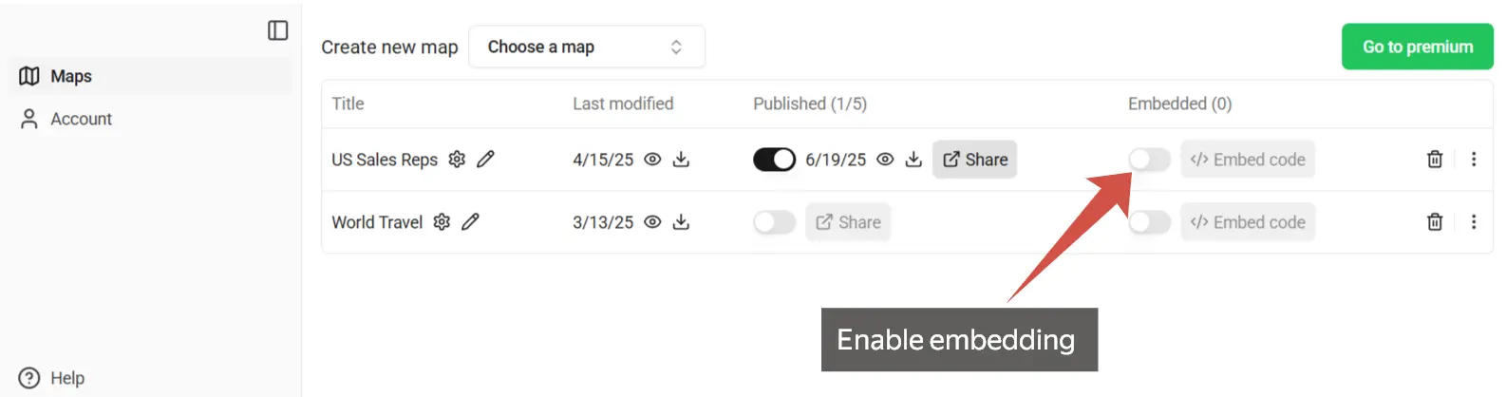Click the Go to premium button
This screenshot has height=397, width=1506.
click(1418, 47)
